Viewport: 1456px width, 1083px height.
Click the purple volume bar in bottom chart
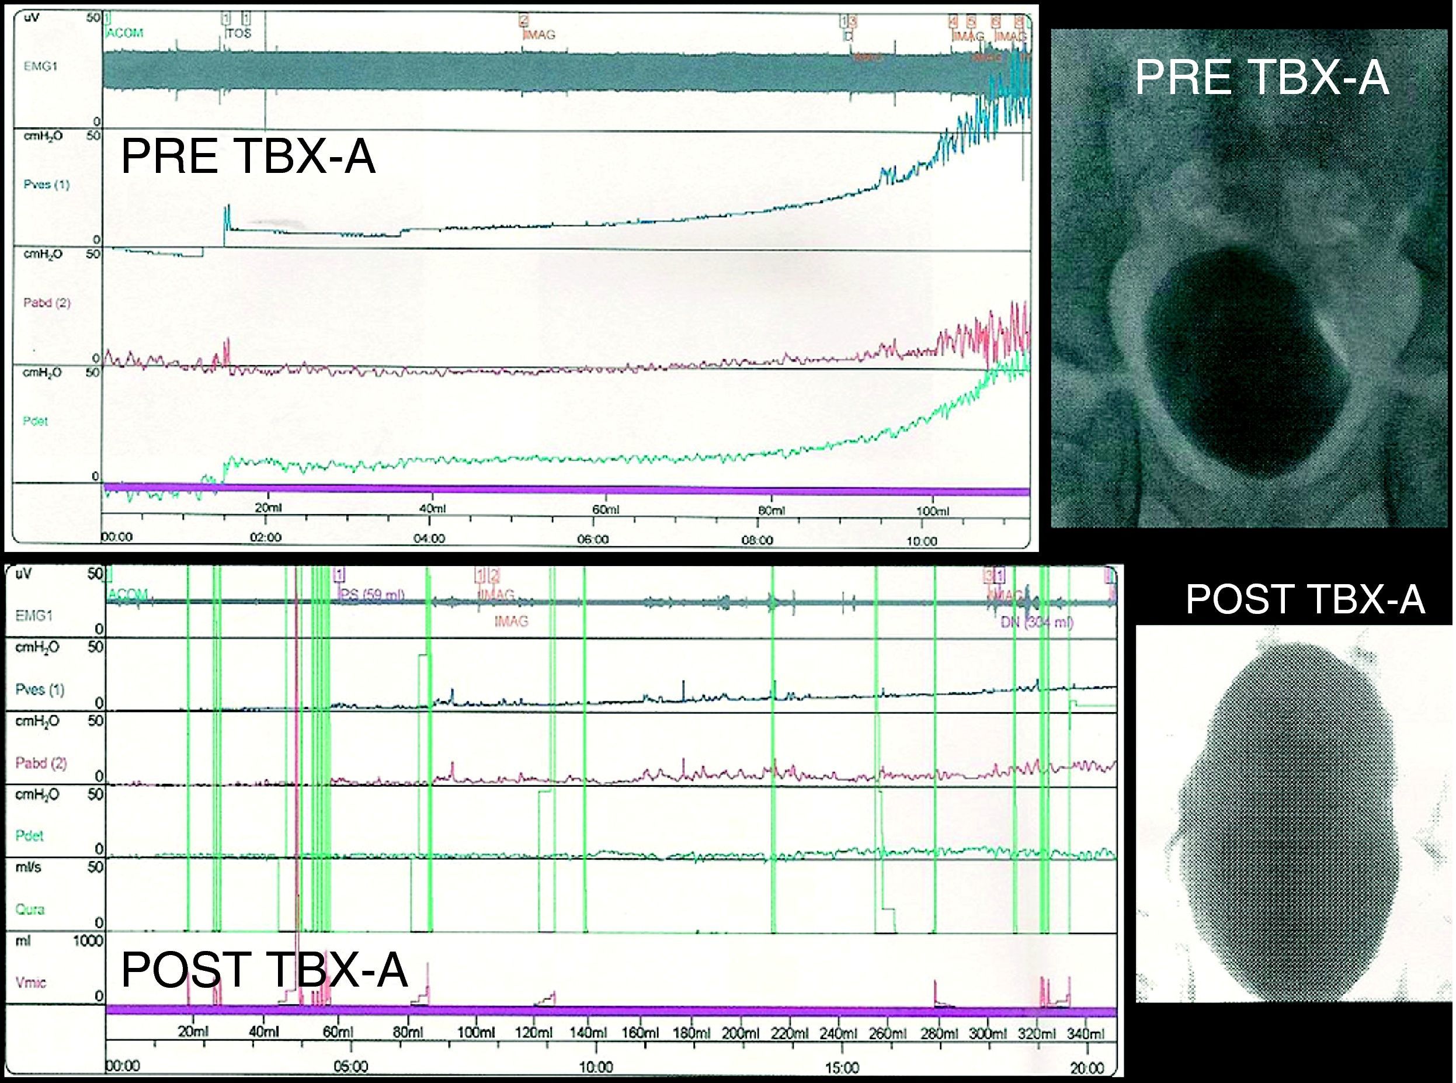(x=609, y=1011)
